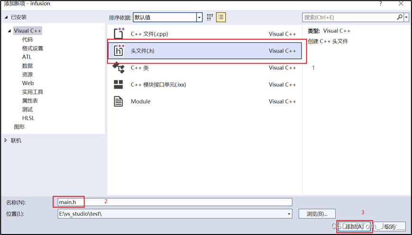The width and height of the screenshot is (412, 235).
Task: Select the 图形 category
Action: [19, 127]
